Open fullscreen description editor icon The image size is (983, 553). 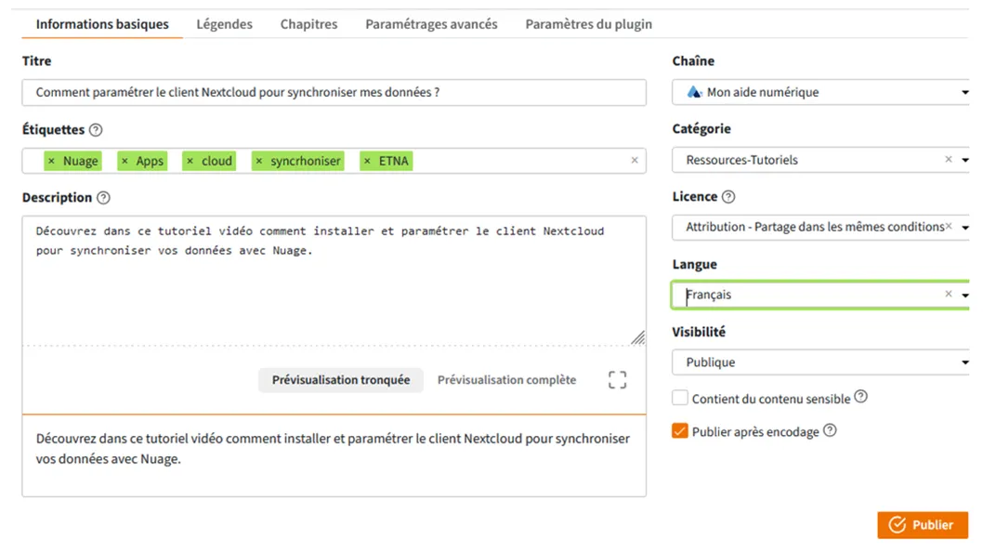click(617, 379)
